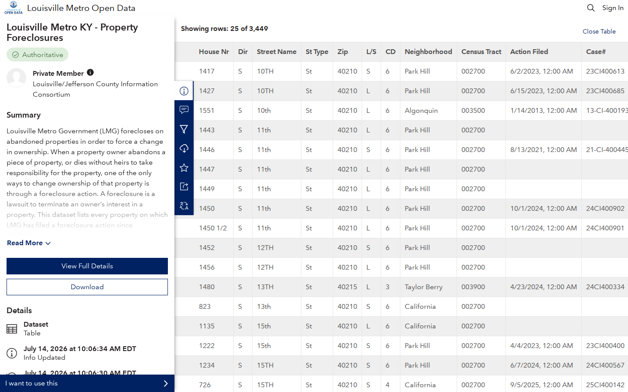Screen dimensions: 628x392
Task: Select house number 1427 cell
Action: 214,91
